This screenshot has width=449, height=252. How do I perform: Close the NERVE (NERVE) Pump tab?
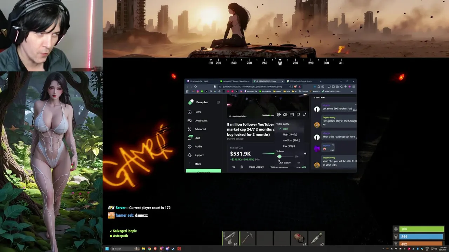point(282,81)
